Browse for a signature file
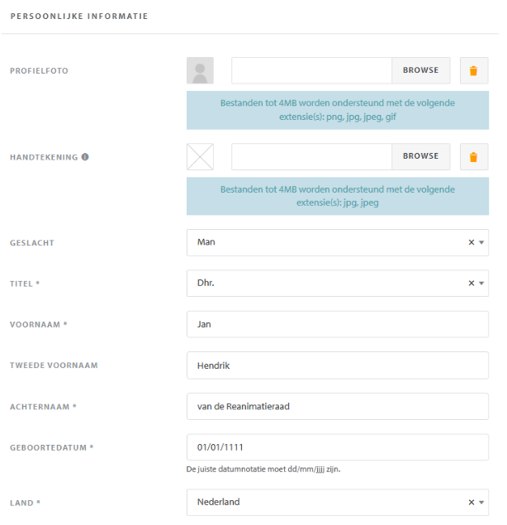 point(420,157)
